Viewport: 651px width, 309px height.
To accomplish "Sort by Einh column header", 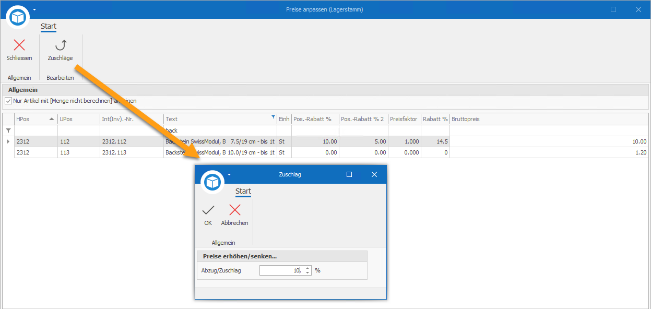I will 284,119.
